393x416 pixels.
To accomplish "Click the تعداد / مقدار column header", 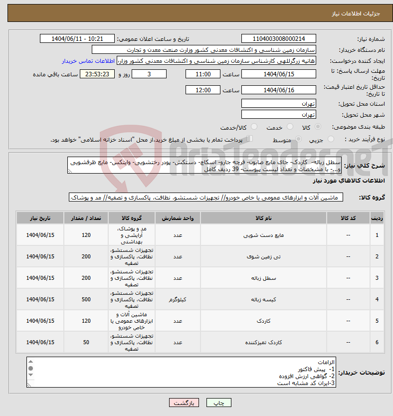I will [86, 218].
